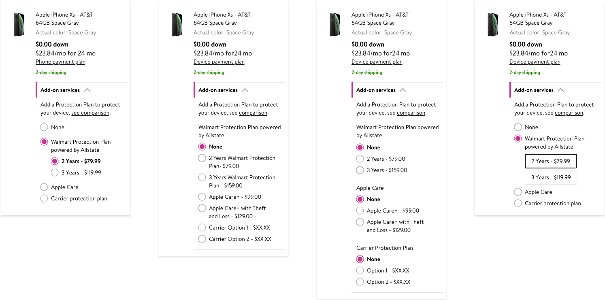Pick "Option 2 - $XX.XX" under Carrier Protection Plan

pyautogui.click(x=360, y=282)
